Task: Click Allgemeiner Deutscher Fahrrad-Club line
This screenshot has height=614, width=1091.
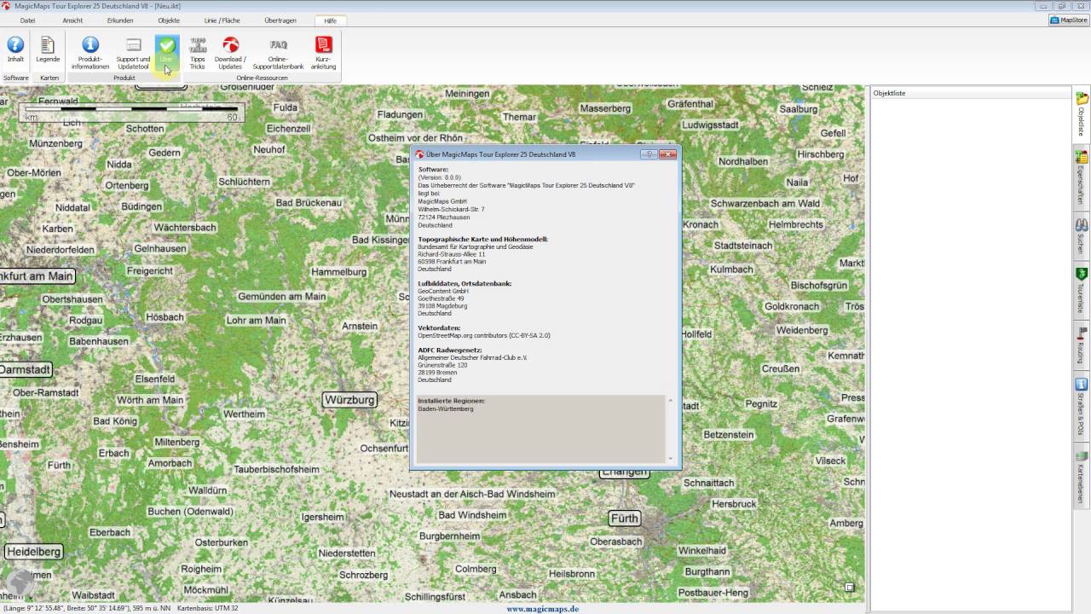Action: click(472, 357)
